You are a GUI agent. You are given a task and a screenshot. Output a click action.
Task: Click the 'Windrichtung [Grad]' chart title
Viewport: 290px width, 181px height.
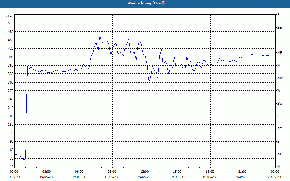pos(146,3)
